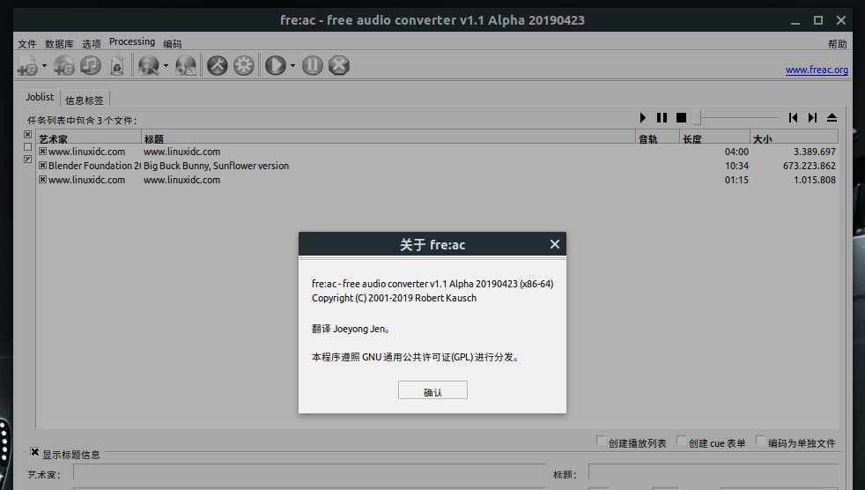Click the submit CD database entry icon
The height and width of the screenshot is (490, 865).
(x=185, y=66)
